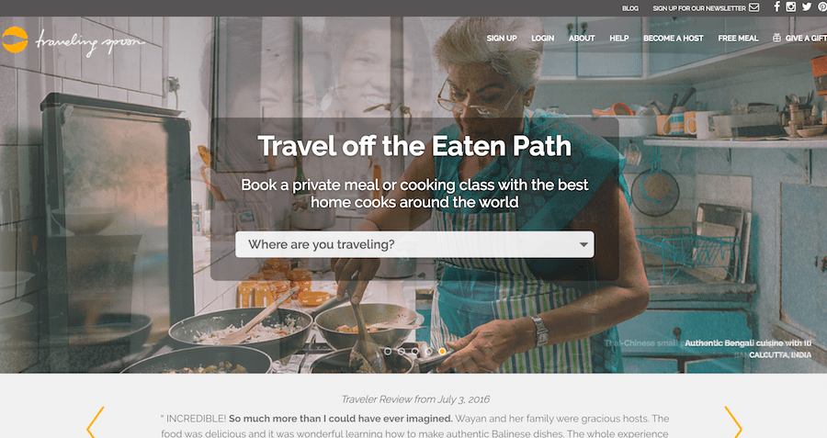Expand the 'Where are you traveling?' dropdown arrow
This screenshot has width=827, height=438.
[x=583, y=244]
